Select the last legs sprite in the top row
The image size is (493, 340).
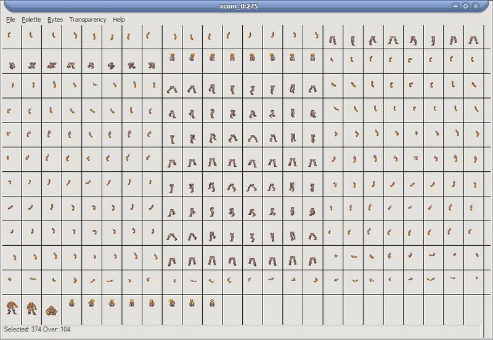pyautogui.click(x=473, y=40)
